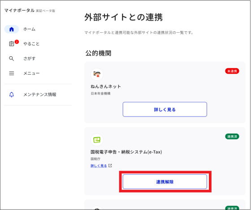Click the 実証ベータ版 label
The image size is (251, 210).
pos(45,11)
